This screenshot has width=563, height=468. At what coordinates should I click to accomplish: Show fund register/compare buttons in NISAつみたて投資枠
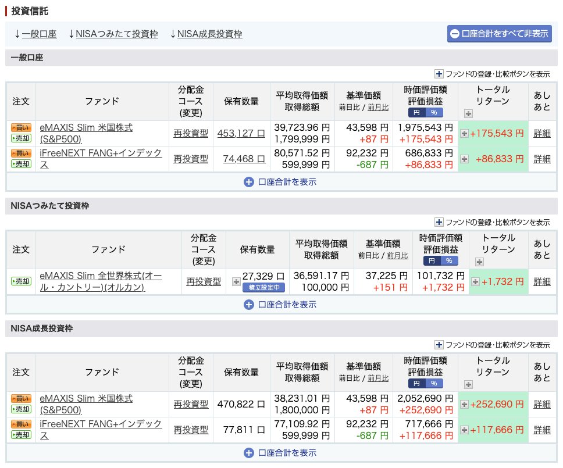[492, 222]
